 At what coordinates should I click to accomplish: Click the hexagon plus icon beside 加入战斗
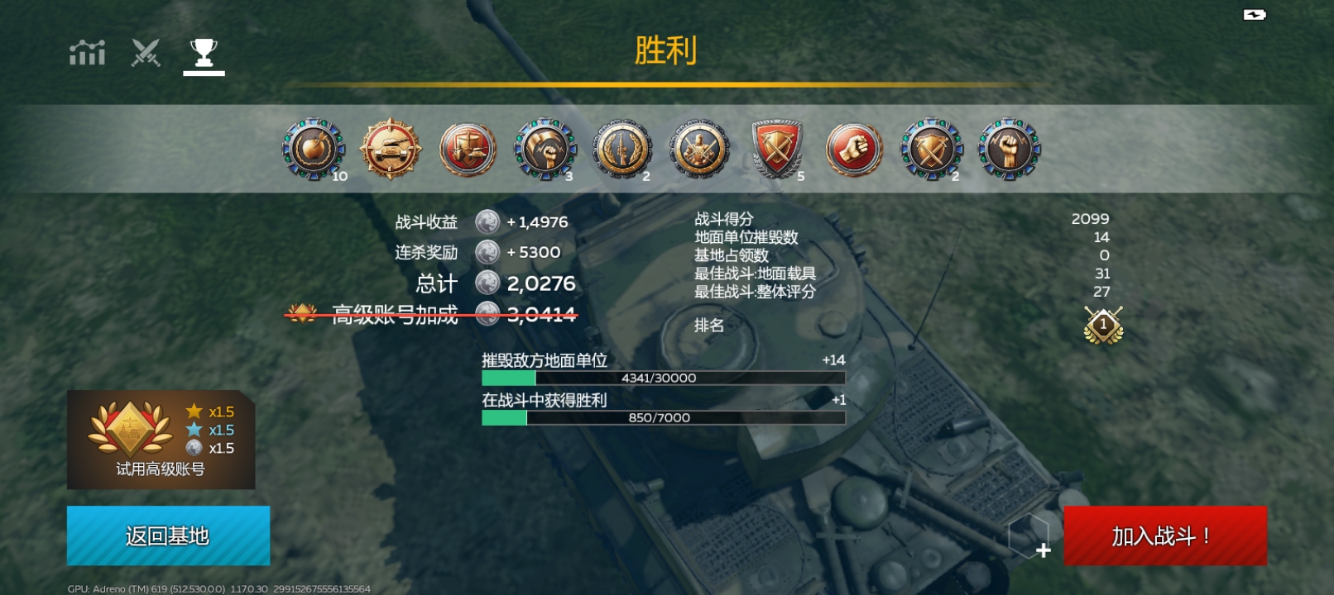tap(1030, 537)
